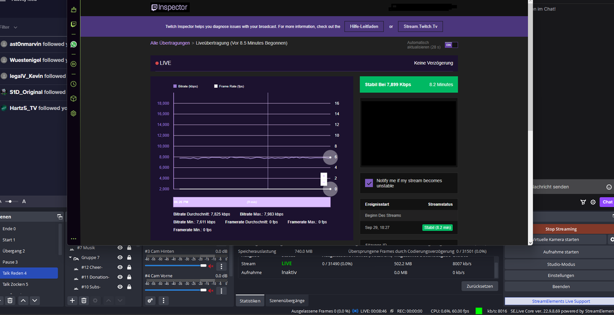Viewport: 614px width, 315px height.
Task: Open the sidebar settings gear icon
Action: coord(73,114)
